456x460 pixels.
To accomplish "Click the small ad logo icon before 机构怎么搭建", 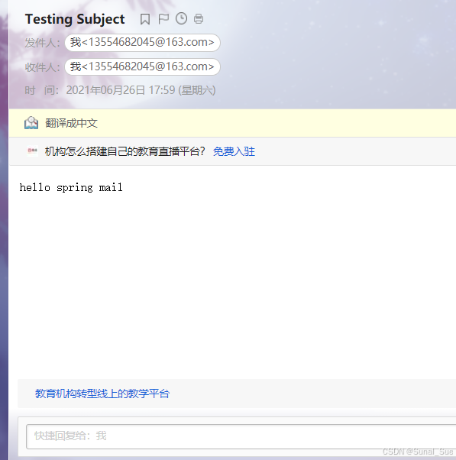I will click(x=32, y=151).
